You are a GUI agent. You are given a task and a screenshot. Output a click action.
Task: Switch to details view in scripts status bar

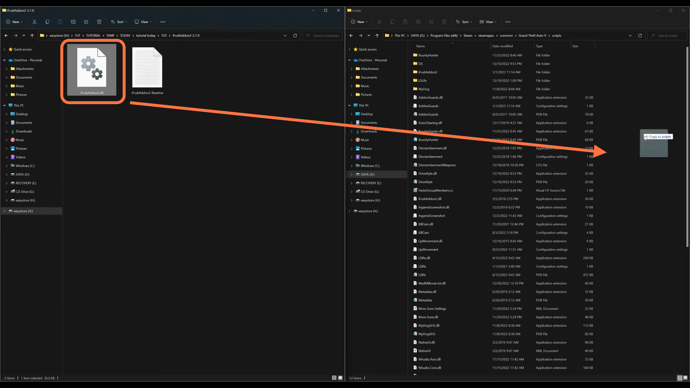pos(680,378)
